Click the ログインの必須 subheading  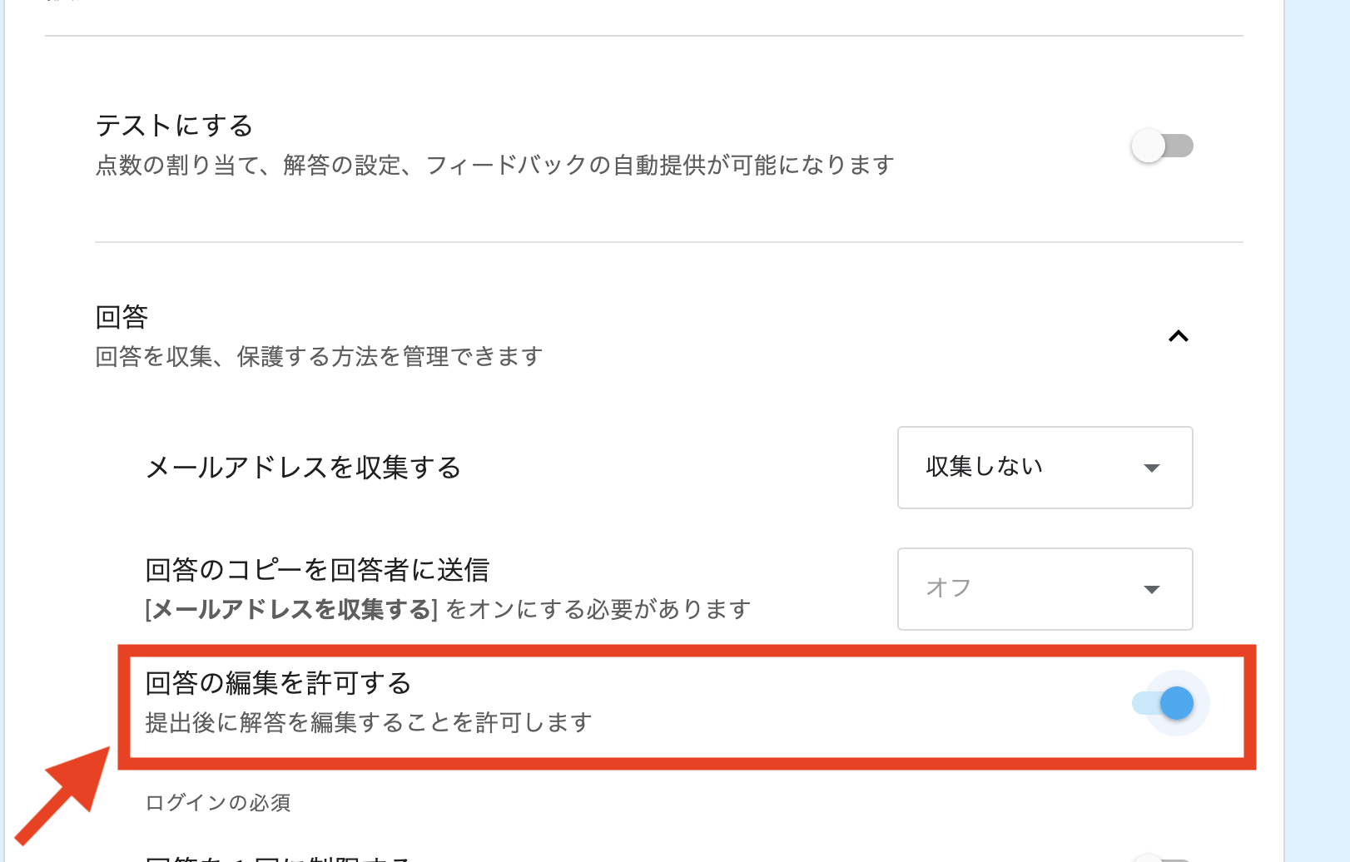(x=218, y=803)
